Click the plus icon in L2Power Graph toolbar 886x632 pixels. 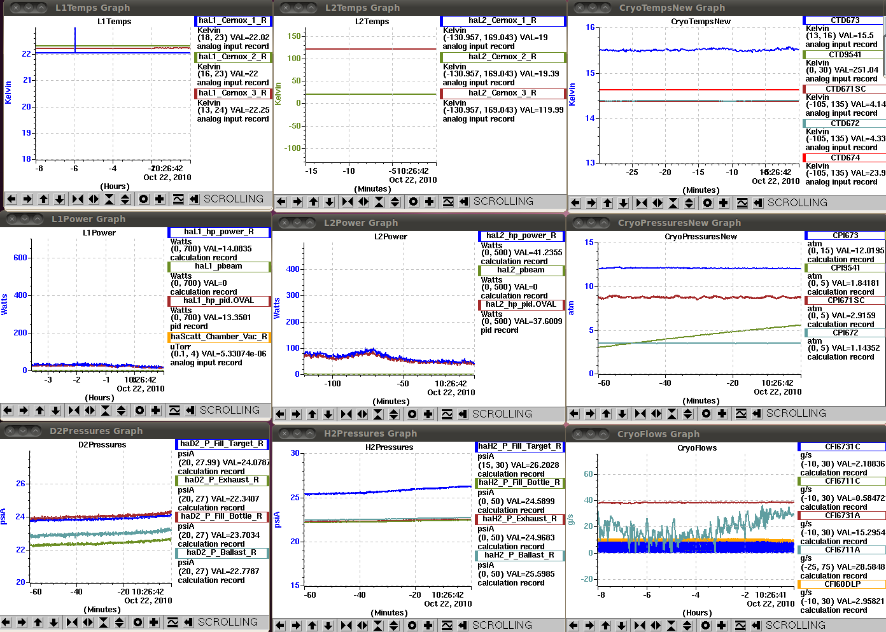pyautogui.click(x=428, y=414)
